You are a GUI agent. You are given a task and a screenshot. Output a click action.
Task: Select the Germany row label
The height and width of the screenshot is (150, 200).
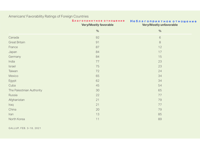click(15, 57)
